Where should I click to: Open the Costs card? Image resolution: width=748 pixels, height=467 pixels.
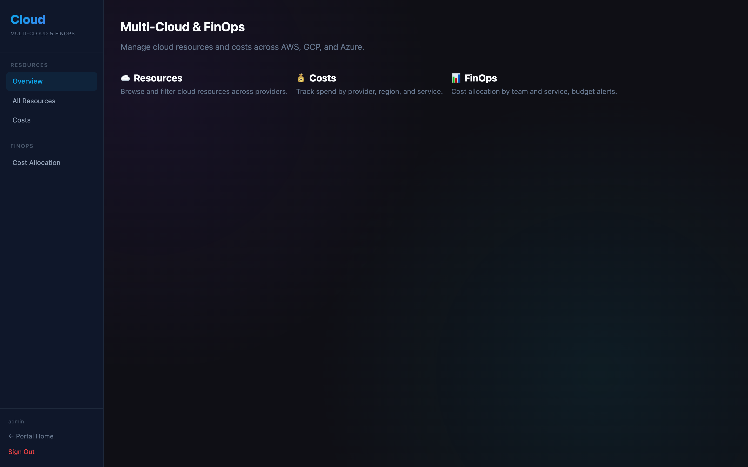369,84
